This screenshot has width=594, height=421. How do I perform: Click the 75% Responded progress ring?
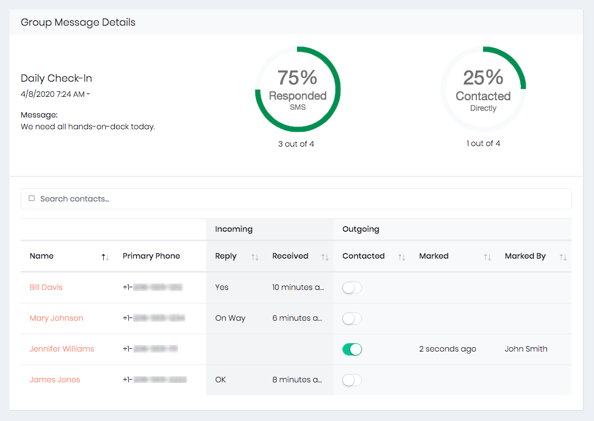tap(298, 89)
